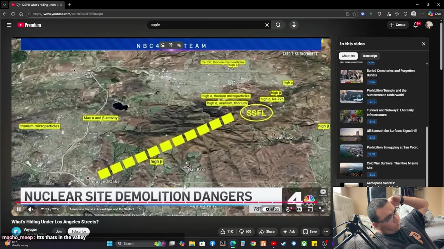Viewport: 444px width, 249px height.
Task: Pause the video playback
Action: [19, 209]
